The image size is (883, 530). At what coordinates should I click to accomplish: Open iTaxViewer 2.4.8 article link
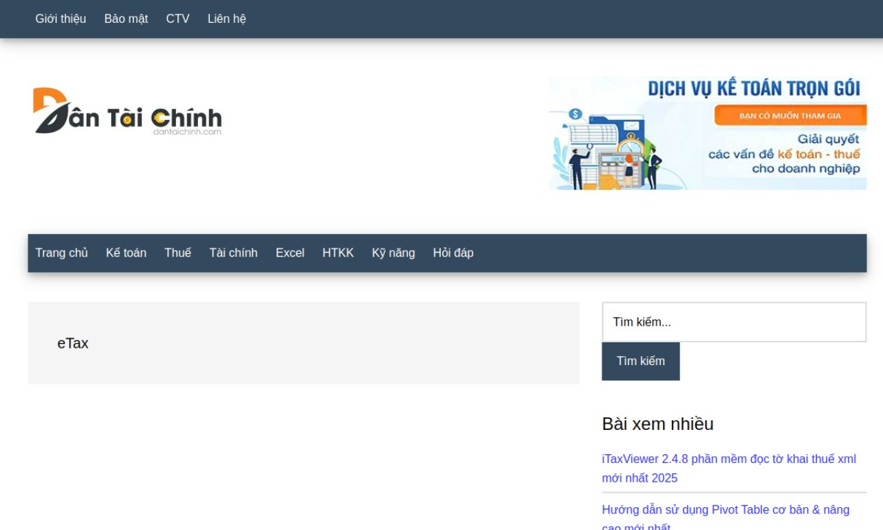coord(729,469)
